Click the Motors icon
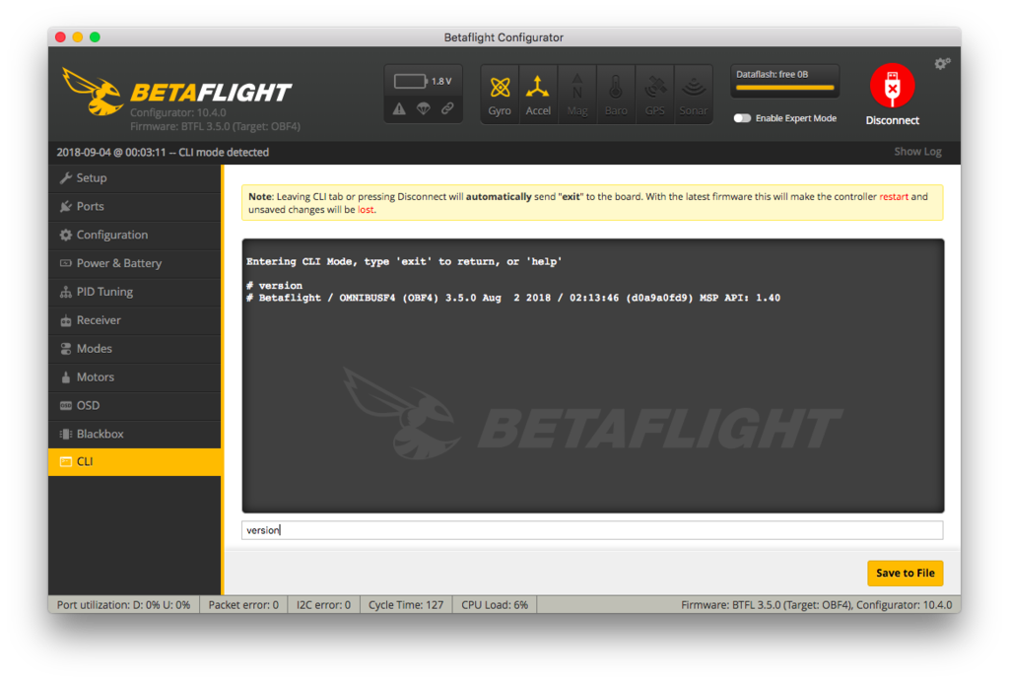 [66, 377]
